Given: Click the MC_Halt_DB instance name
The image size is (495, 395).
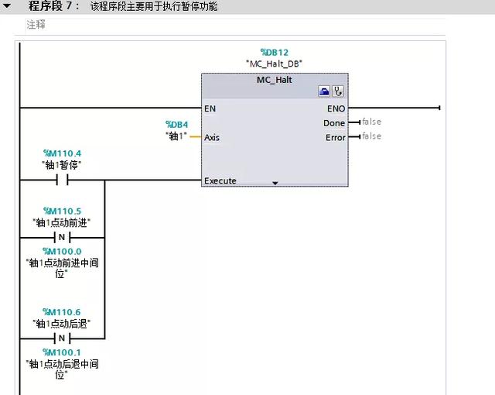Looking at the screenshot, I should 274,64.
